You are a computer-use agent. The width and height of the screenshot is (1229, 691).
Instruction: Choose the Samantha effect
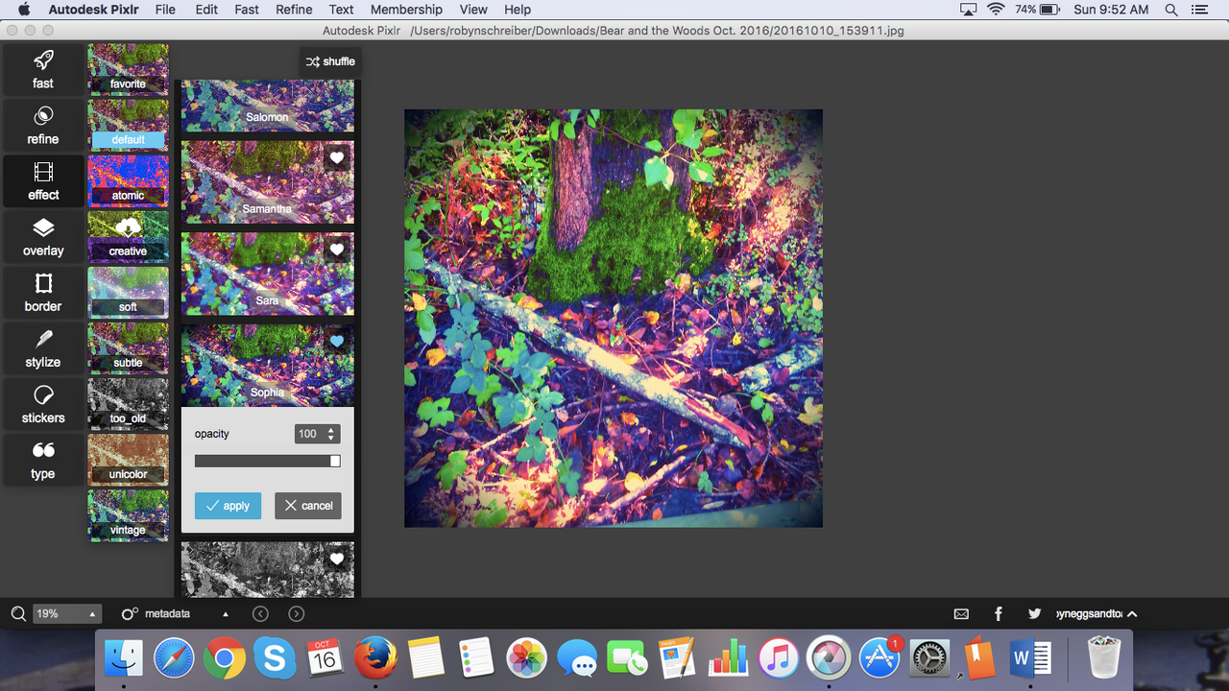coord(267,182)
